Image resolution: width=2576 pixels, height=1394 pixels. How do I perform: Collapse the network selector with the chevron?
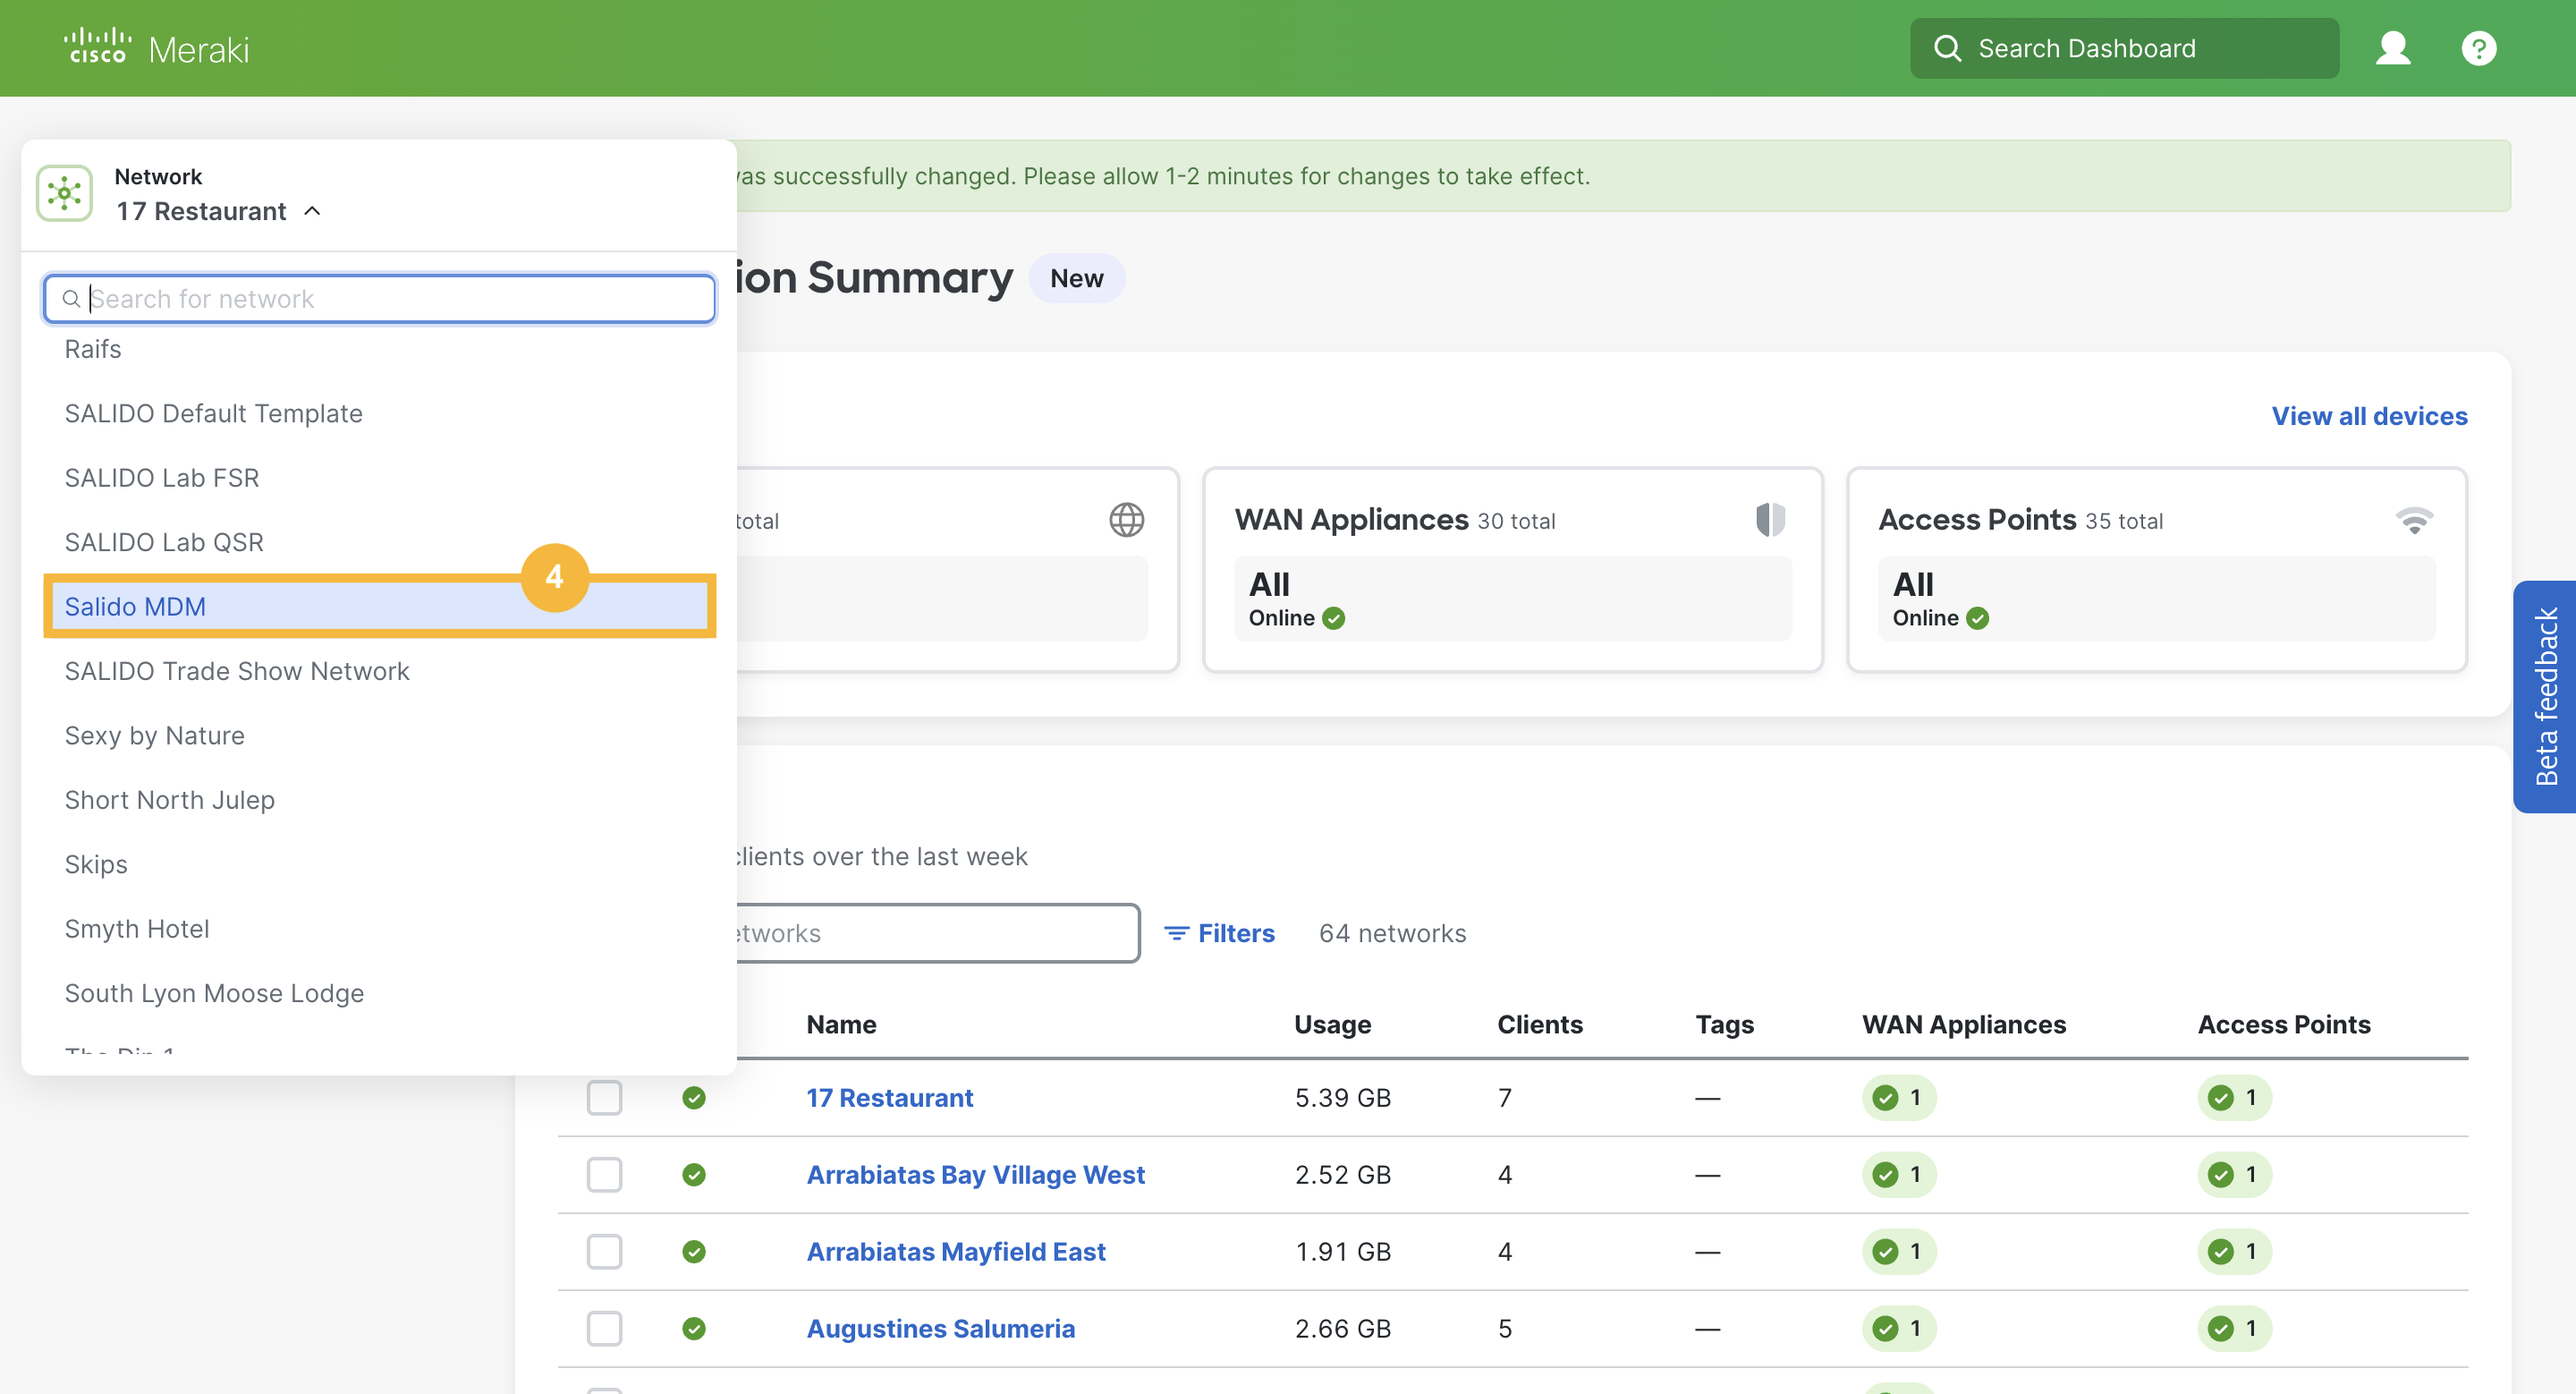(312, 211)
